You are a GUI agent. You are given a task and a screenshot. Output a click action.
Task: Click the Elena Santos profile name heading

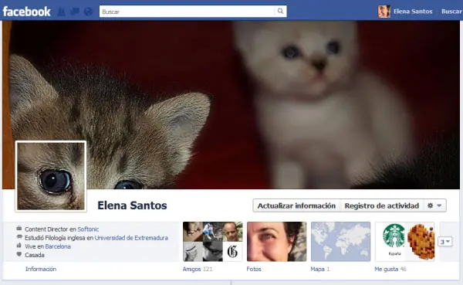coord(132,205)
